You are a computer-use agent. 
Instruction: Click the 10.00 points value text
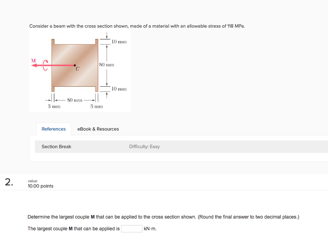click(40, 186)
